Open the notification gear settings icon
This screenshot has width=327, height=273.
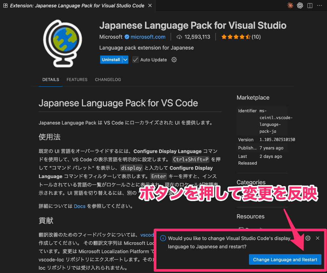pyautogui.click(x=308, y=238)
